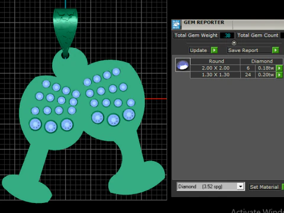Click the Total Gem Weight value .38
Image resolution: width=284 pixels, height=213 pixels.
227,35
